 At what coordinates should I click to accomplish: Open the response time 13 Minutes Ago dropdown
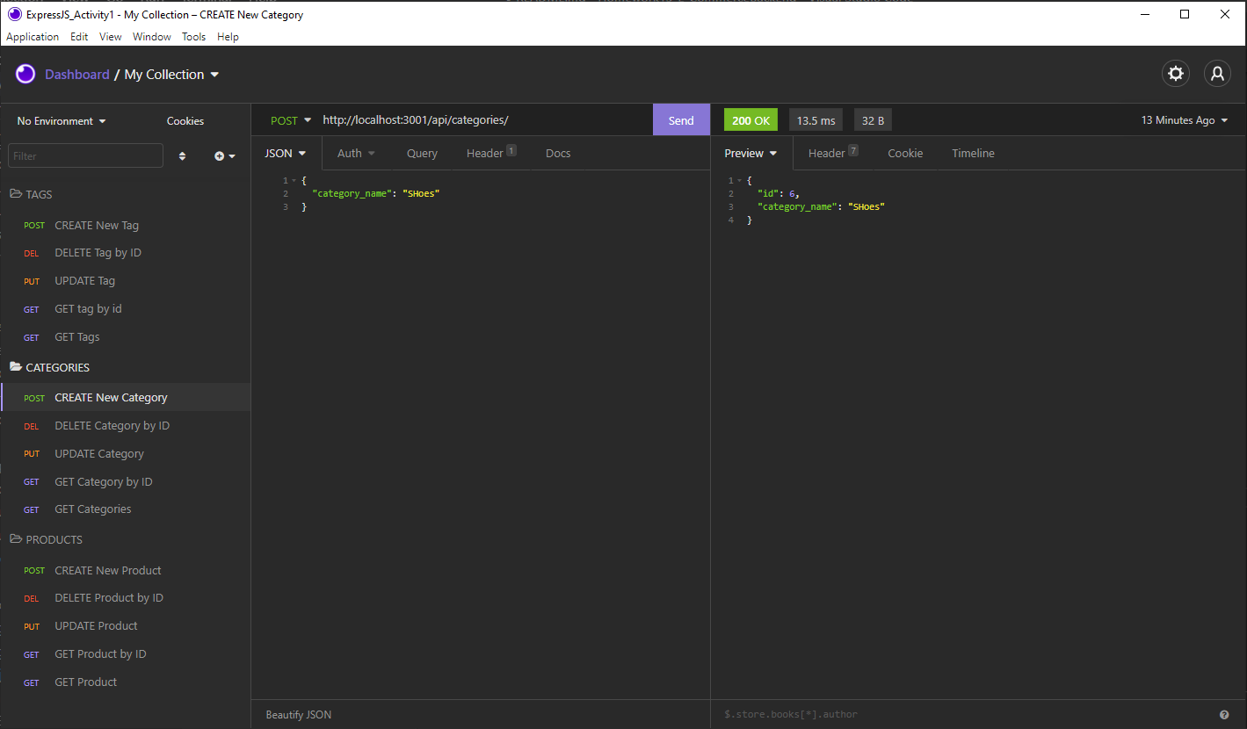click(1184, 119)
